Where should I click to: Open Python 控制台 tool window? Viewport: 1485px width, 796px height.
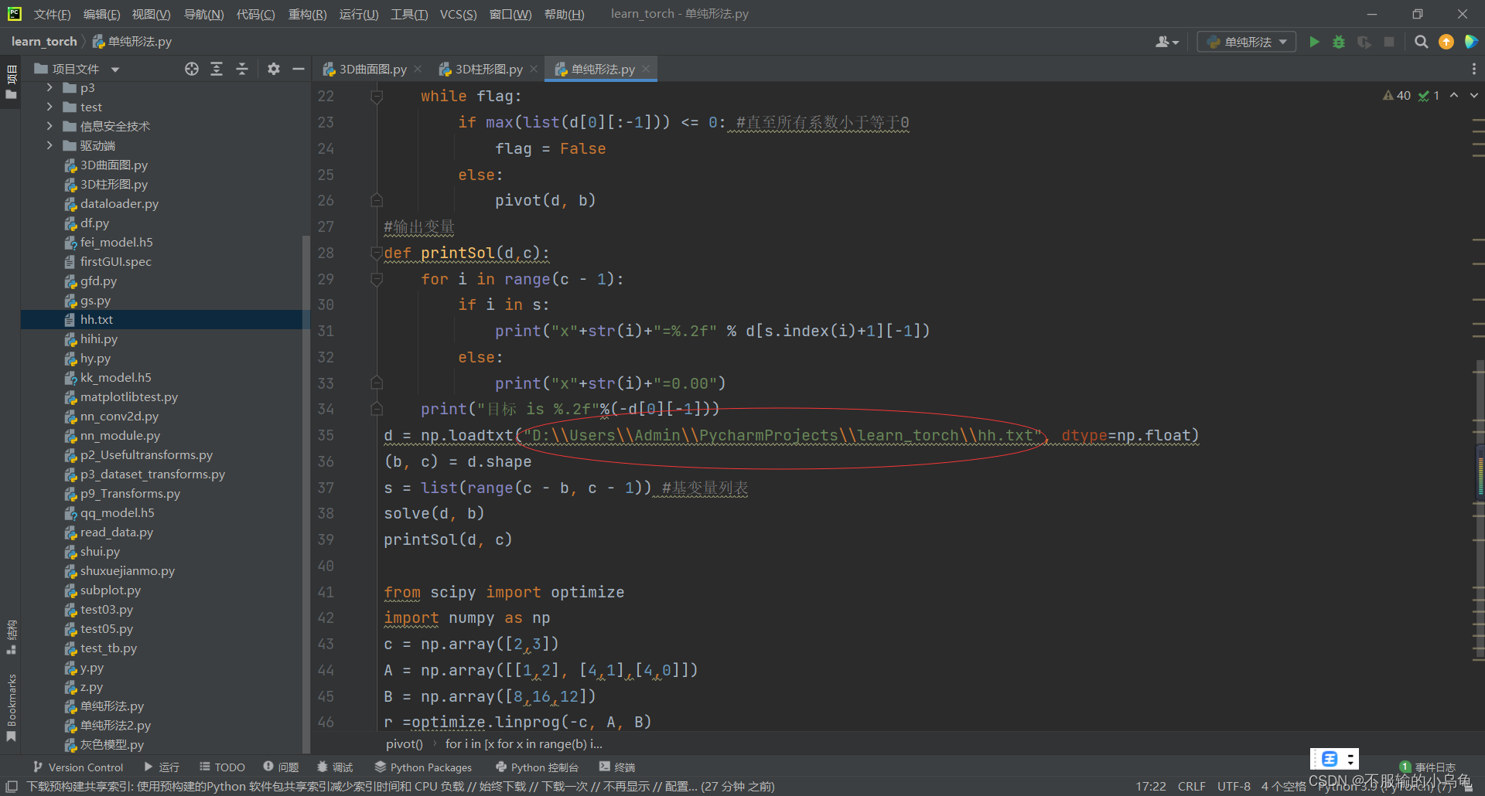[x=537, y=767]
